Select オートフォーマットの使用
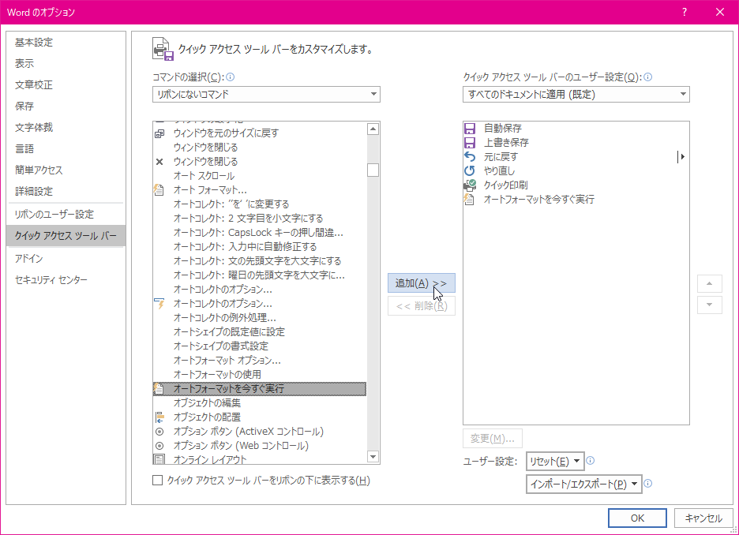 (260, 374)
